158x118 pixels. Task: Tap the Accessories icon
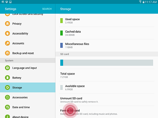point(7,97)
